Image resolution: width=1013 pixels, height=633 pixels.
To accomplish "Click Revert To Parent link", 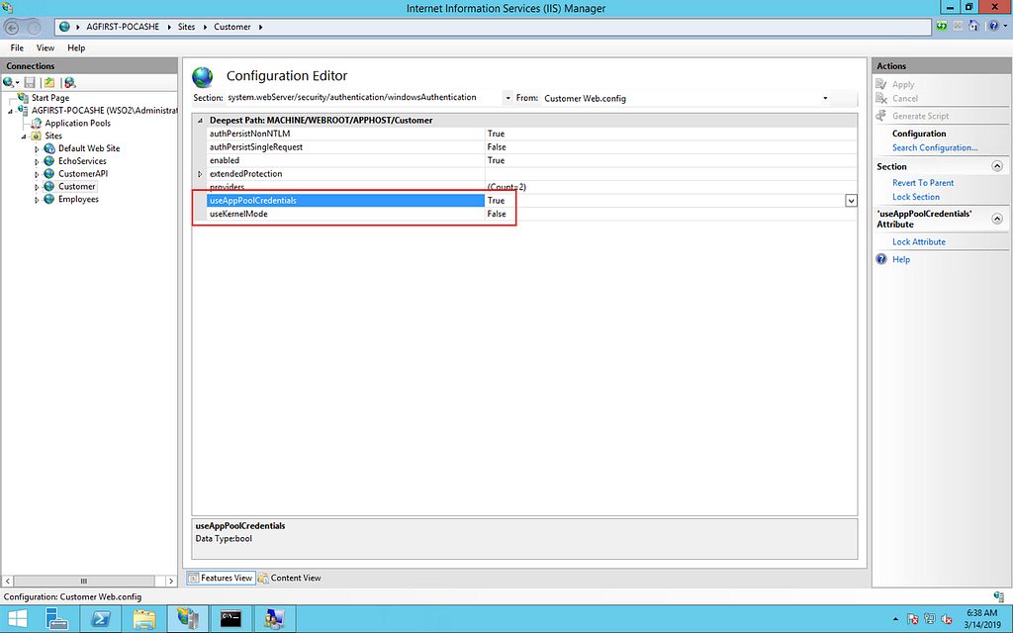I will coord(923,183).
